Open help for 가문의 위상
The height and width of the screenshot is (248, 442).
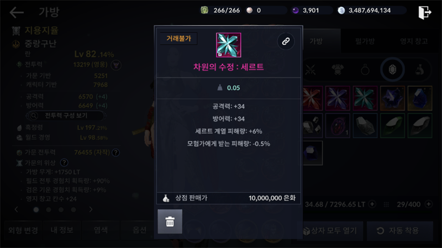pyautogui.click(x=64, y=162)
